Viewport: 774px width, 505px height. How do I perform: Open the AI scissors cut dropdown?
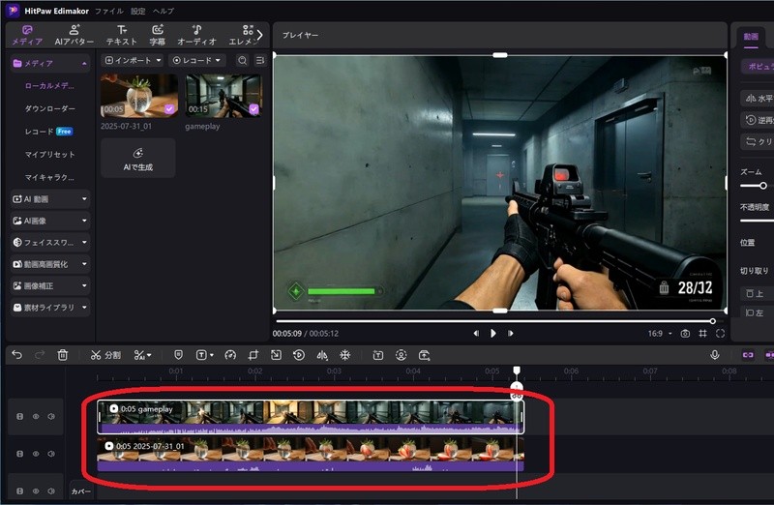142,355
